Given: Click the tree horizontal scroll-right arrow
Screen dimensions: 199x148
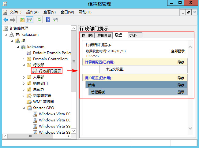Looking at the screenshot, I should point(68,136).
